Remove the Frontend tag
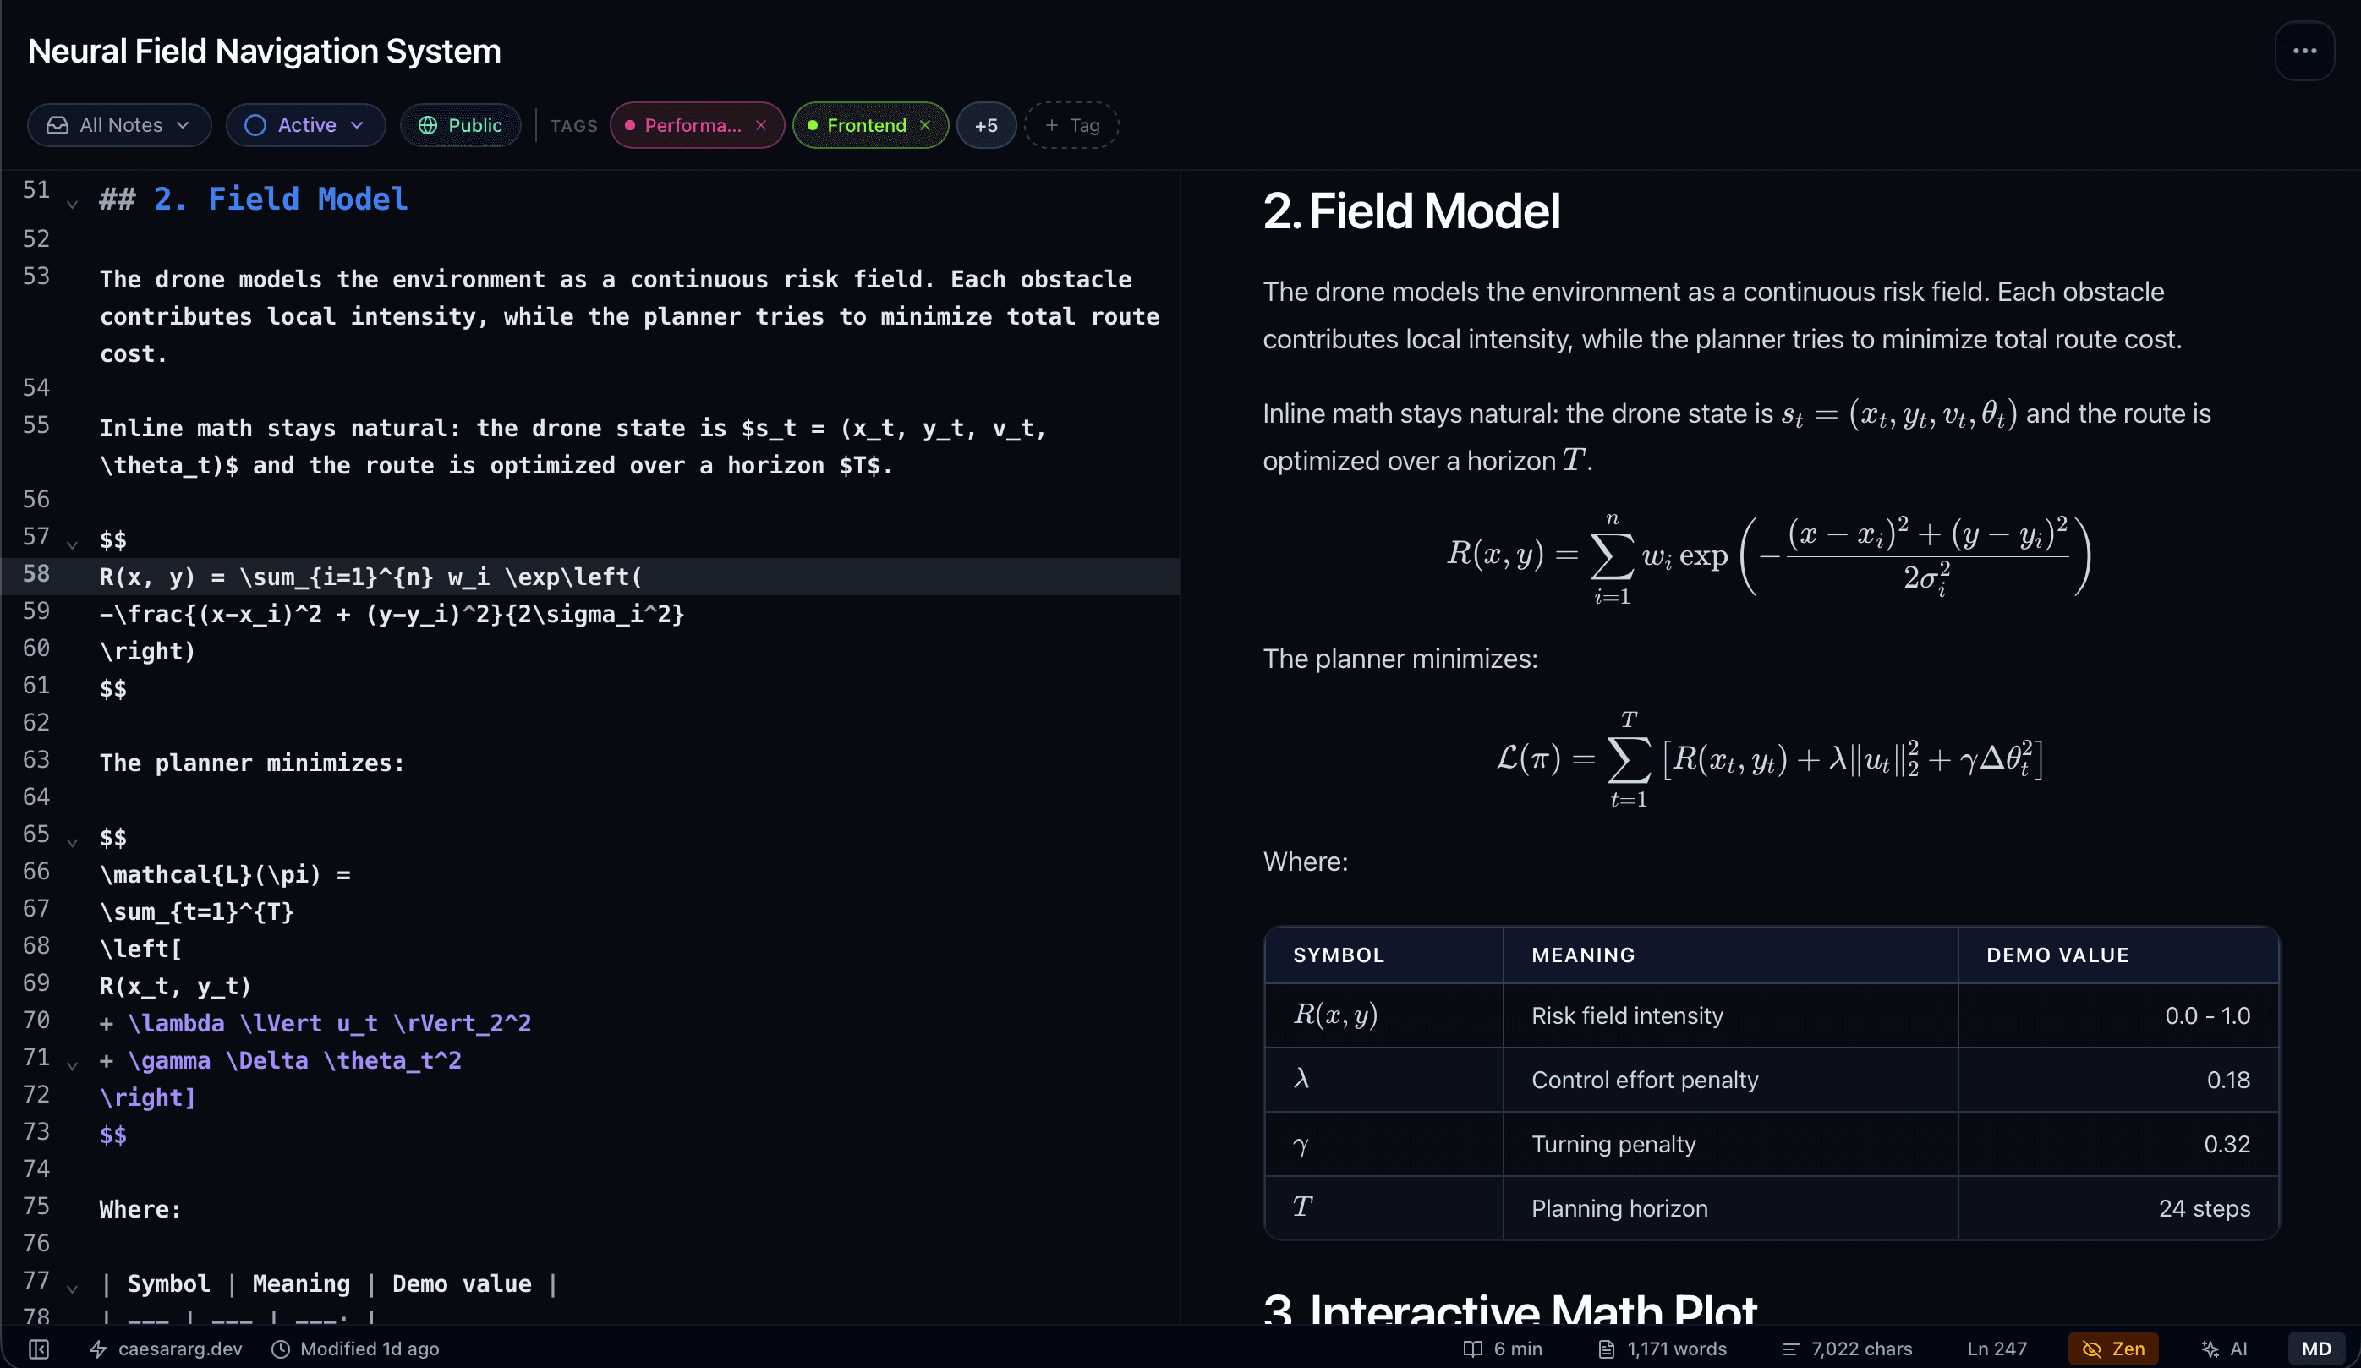The width and height of the screenshot is (2361, 1368). pos(925,126)
